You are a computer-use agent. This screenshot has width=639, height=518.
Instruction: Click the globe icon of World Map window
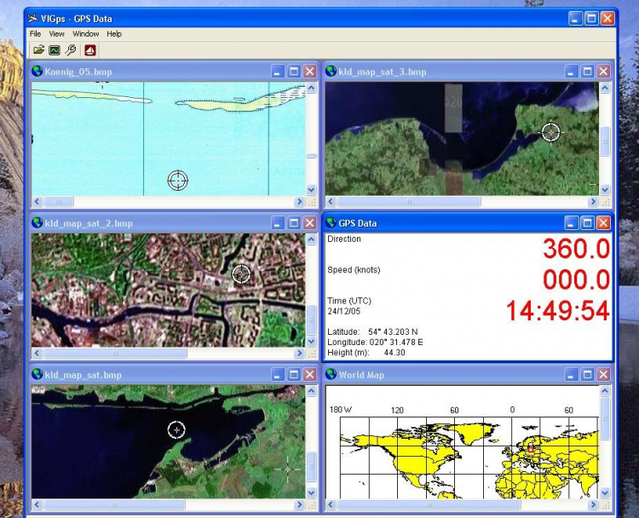(331, 375)
